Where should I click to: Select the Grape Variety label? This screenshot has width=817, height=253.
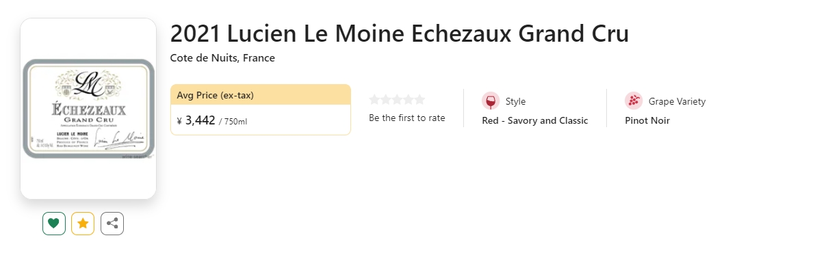pyautogui.click(x=677, y=101)
